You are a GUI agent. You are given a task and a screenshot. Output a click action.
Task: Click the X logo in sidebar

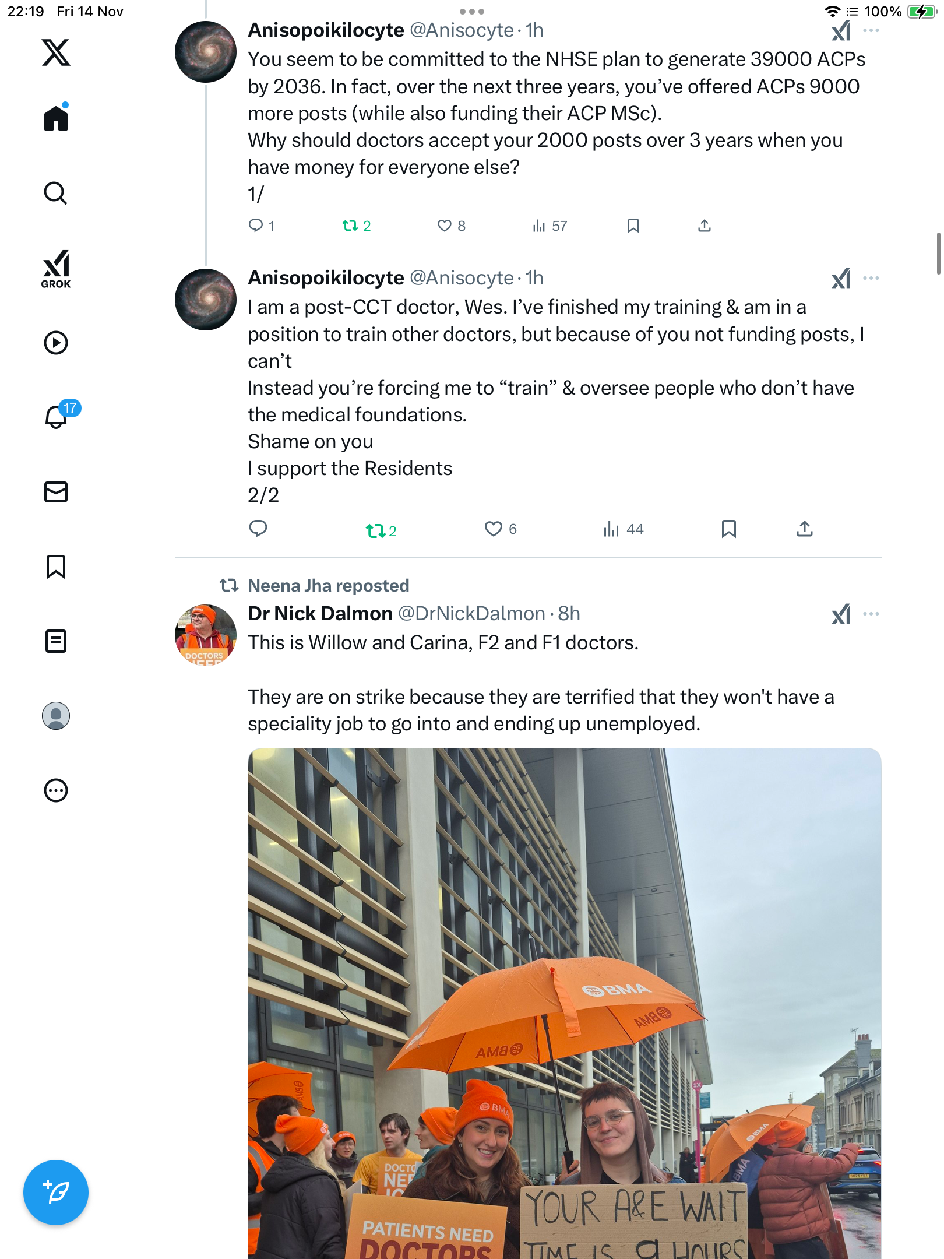(x=56, y=52)
